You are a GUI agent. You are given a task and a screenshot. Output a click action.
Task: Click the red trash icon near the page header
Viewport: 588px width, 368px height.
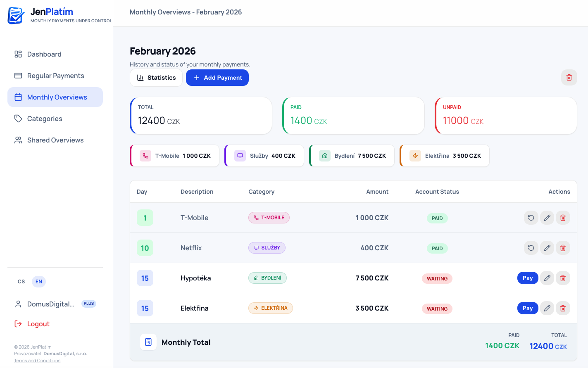[x=569, y=78]
